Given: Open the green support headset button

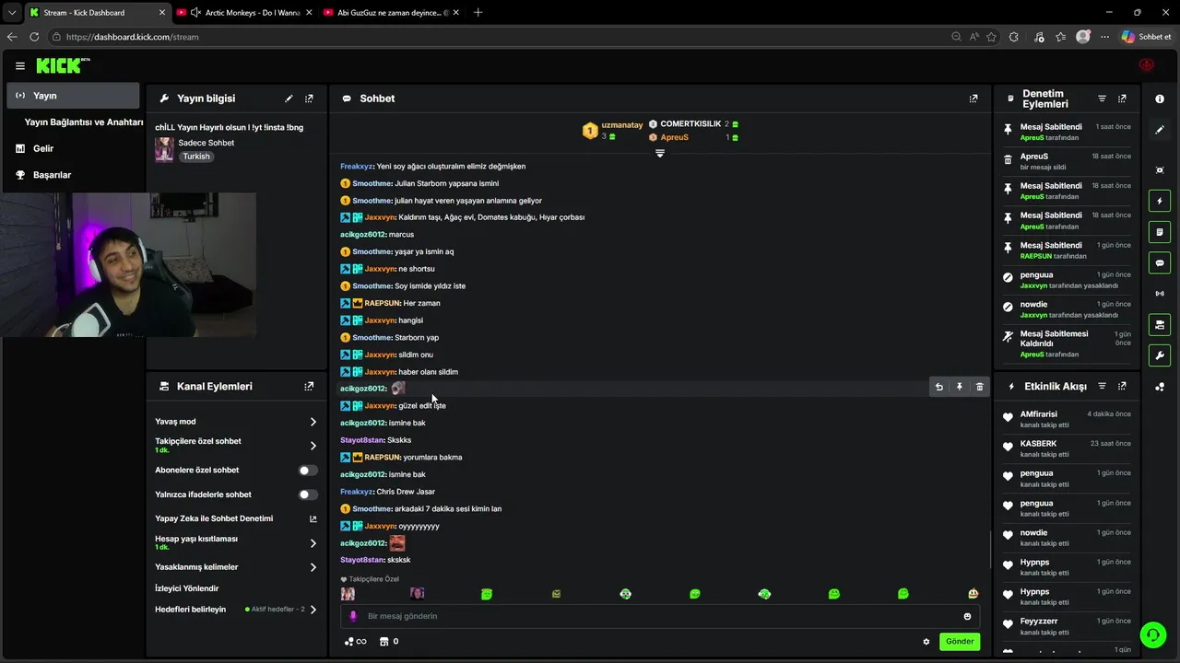Looking at the screenshot, I should click(x=1152, y=635).
